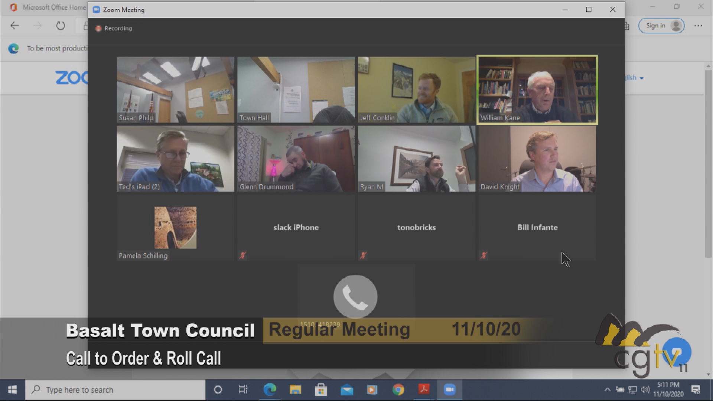The width and height of the screenshot is (713, 401).
Task: Open the Edge settings and more menu
Action: (698, 26)
